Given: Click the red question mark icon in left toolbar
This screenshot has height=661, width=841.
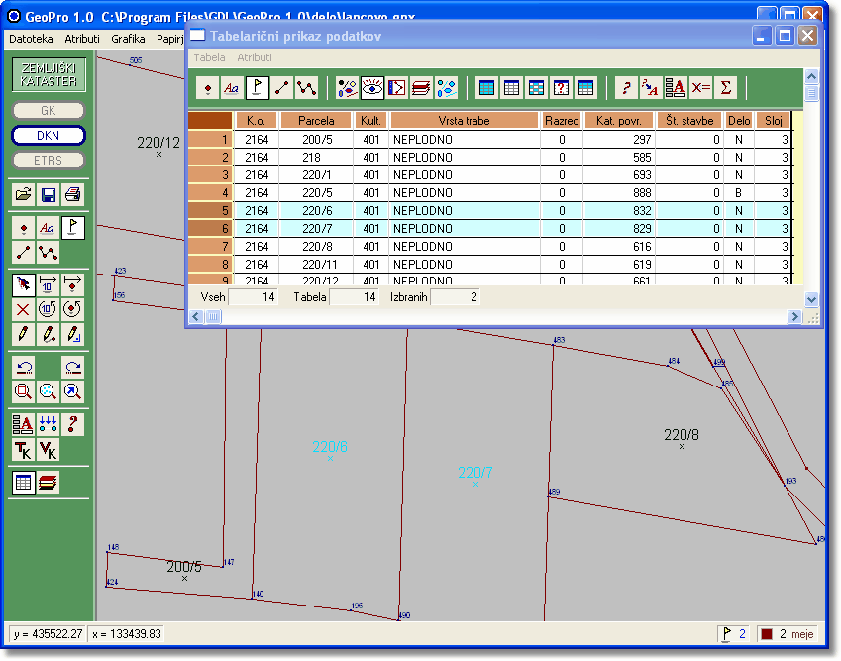Looking at the screenshot, I should pyautogui.click(x=72, y=424).
